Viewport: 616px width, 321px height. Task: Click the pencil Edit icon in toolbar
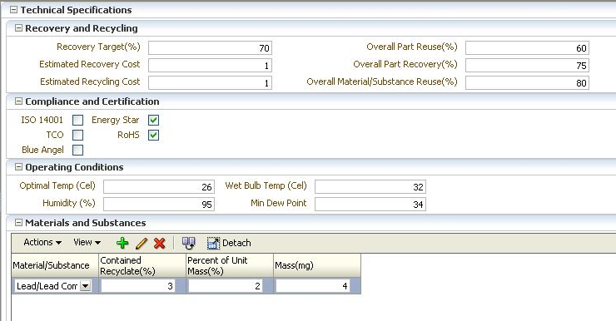tap(141, 244)
